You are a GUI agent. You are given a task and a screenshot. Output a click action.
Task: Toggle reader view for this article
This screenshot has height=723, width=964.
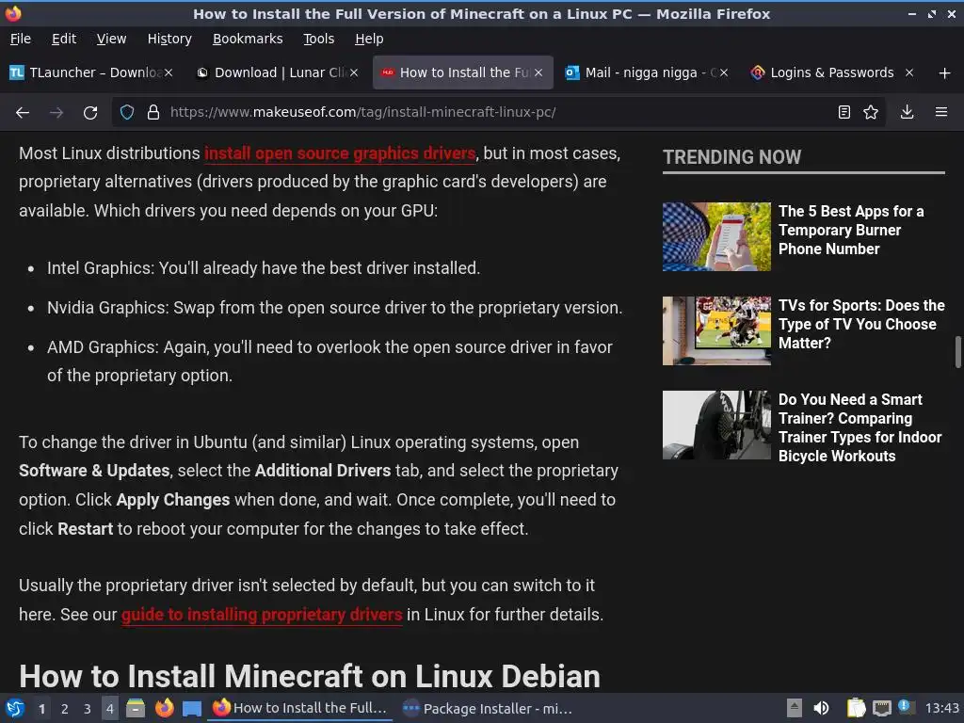844,112
